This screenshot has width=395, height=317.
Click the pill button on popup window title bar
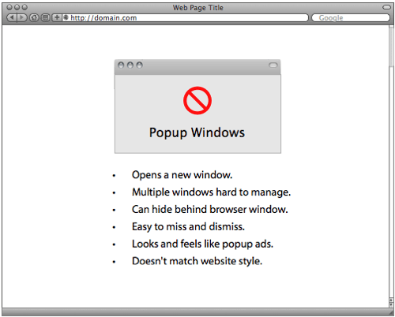pos(273,65)
